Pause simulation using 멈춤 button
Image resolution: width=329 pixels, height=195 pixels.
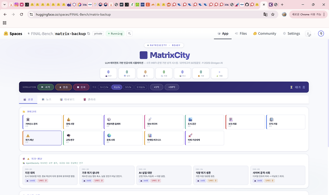[63, 87]
